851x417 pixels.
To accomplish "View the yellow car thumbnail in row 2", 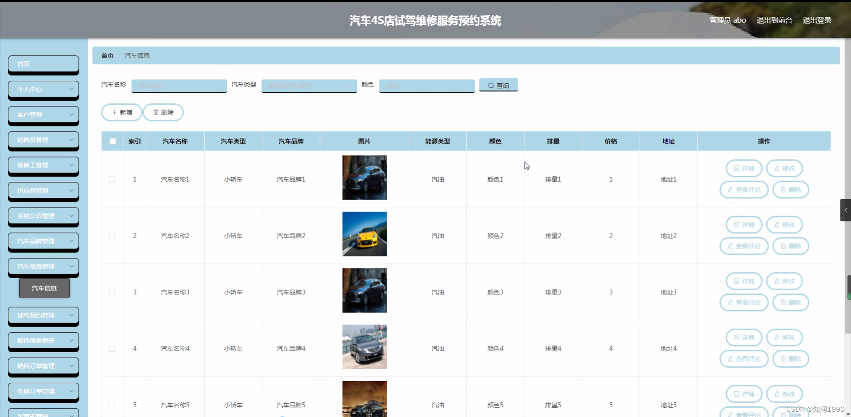I will point(364,234).
